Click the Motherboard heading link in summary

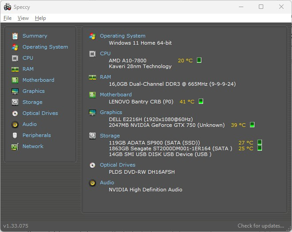(x=116, y=95)
